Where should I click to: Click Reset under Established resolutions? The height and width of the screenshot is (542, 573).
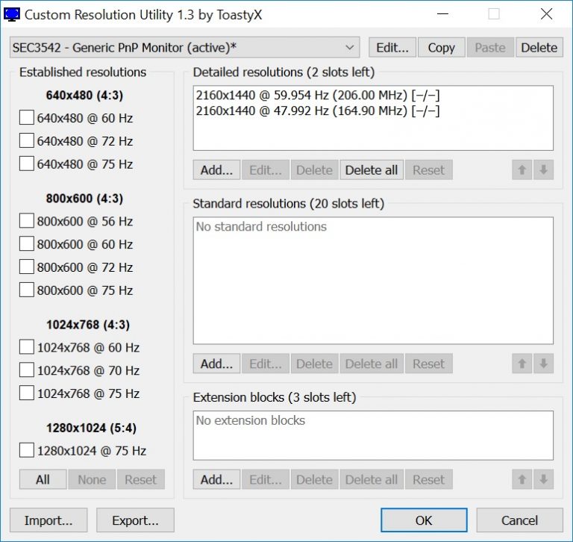click(x=141, y=479)
